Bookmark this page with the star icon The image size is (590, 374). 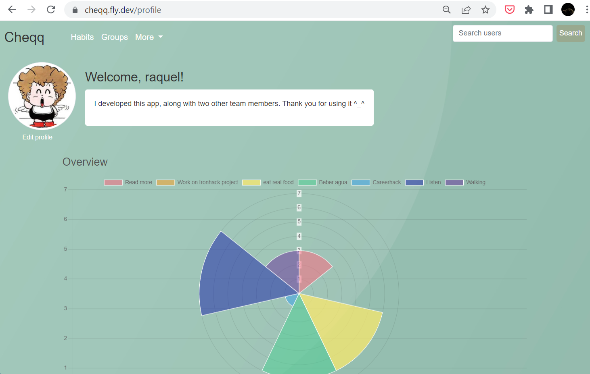click(x=485, y=10)
